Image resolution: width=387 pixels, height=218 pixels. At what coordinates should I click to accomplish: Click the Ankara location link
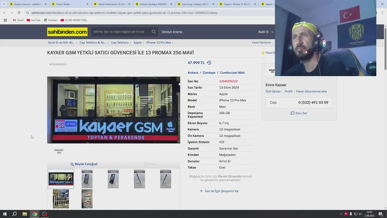[193, 73]
